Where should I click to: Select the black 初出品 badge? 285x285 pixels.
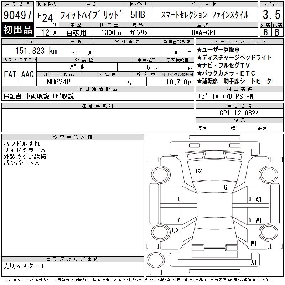pos(17,30)
